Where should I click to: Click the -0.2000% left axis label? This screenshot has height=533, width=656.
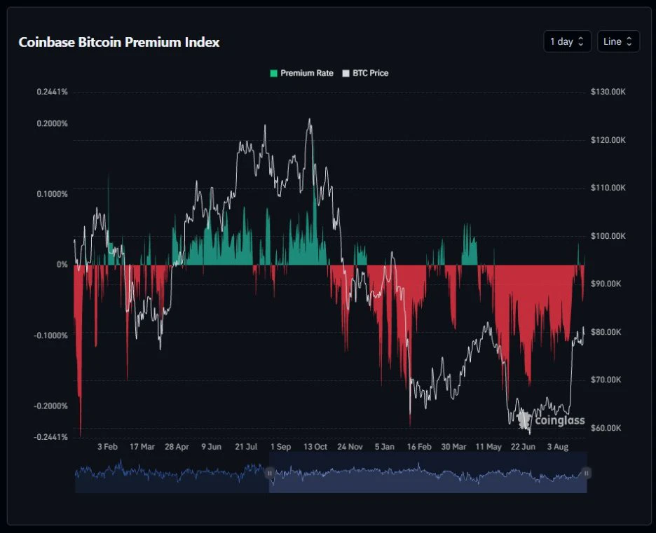click(50, 406)
